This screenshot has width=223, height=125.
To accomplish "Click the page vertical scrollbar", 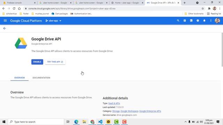I will click(x=222, y=49).
